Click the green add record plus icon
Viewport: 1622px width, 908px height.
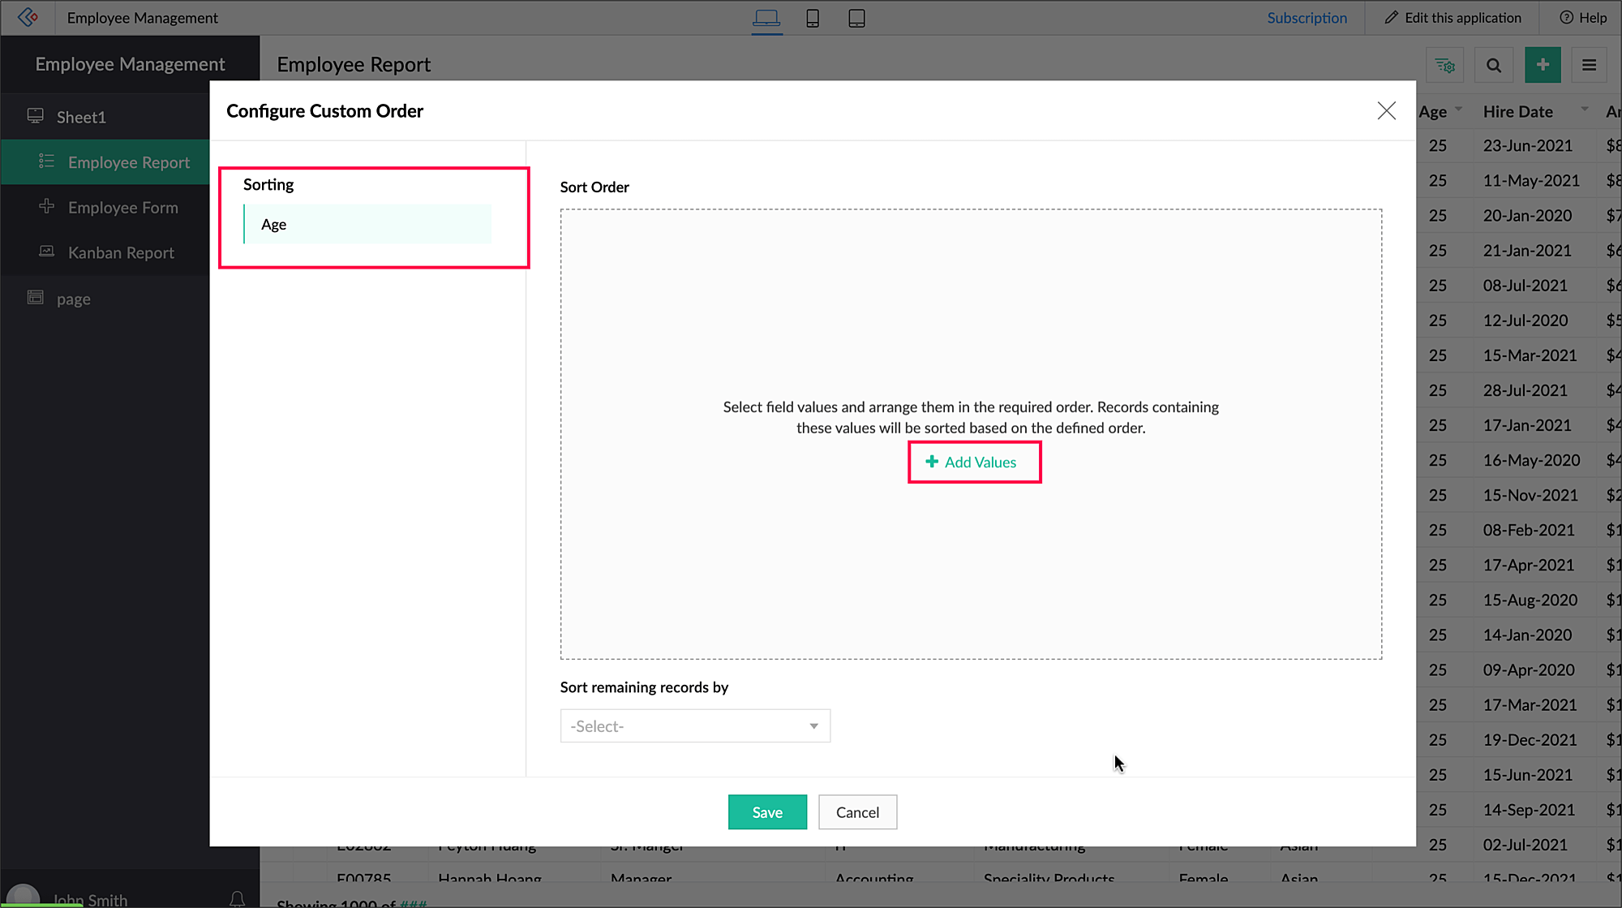click(1542, 65)
